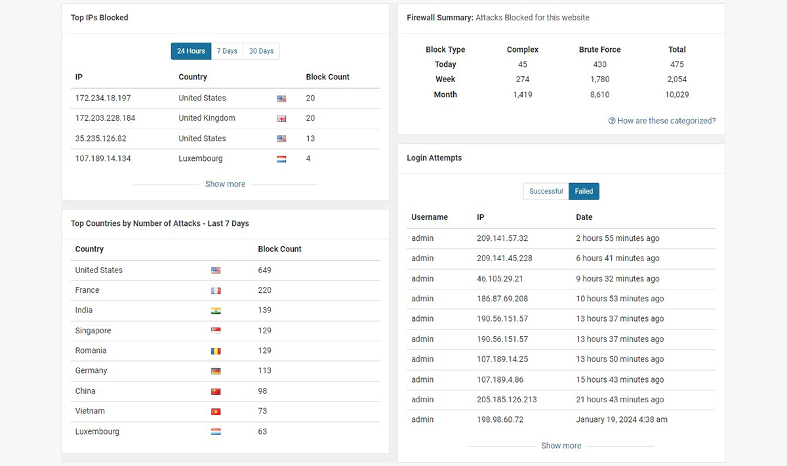Select the 24 Hours time range
This screenshot has height=466, width=787.
191,51
